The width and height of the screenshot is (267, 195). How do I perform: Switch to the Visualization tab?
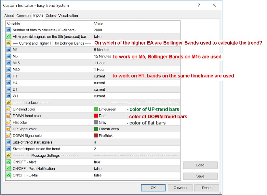[x=68, y=16]
